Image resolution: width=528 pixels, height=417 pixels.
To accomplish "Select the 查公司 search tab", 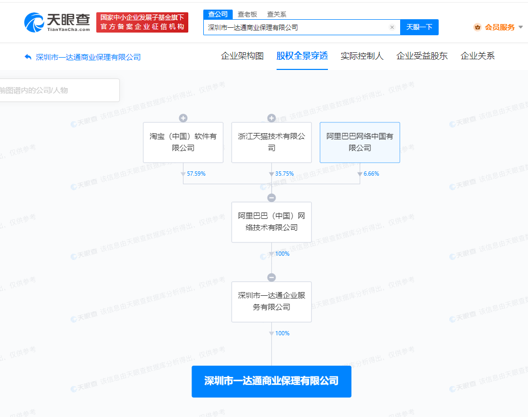I will 218,14.
